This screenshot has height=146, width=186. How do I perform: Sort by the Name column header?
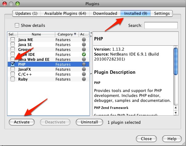click(x=36, y=34)
